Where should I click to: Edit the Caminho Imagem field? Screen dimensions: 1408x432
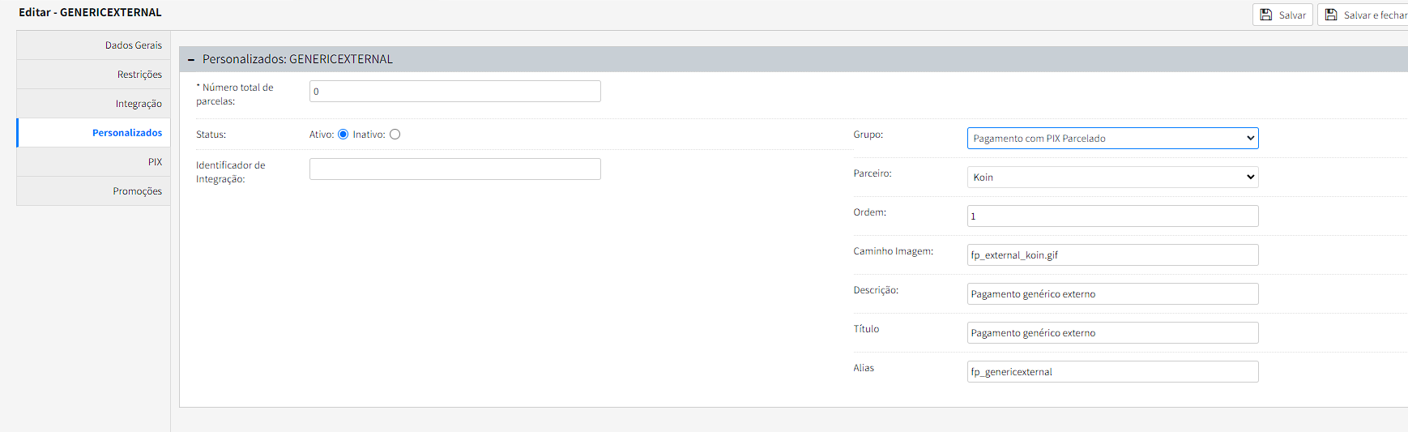pos(1112,255)
